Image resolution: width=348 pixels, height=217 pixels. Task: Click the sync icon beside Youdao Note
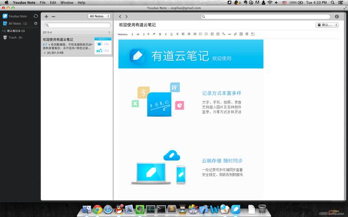(x=36, y=16)
